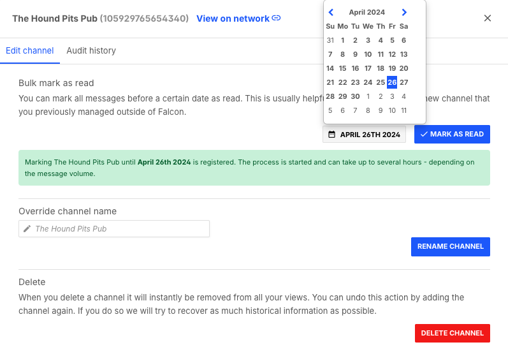Viewport: 508px width, 354px height.
Task: Open the April 26th 2024 date picker
Action: point(364,134)
